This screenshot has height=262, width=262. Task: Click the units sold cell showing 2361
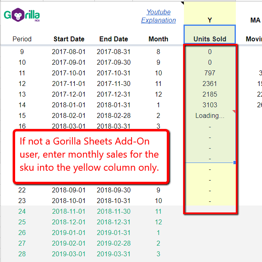click(x=210, y=84)
